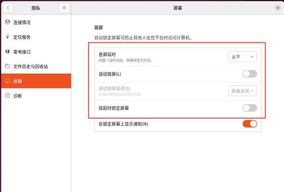Image resolution: width=284 pixels, height=192 pixels.
Task: Click the 锁屏 section heading
Action: 99,28
